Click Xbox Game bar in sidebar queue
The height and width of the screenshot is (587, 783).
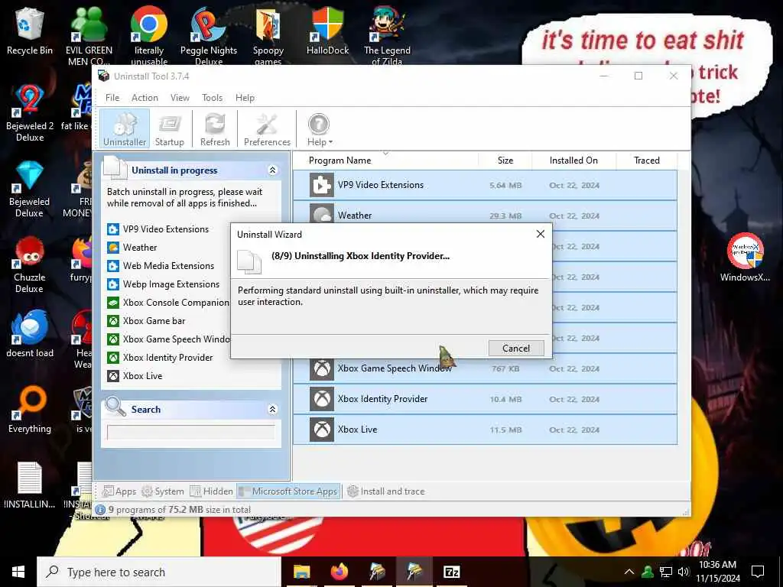pyautogui.click(x=146, y=321)
